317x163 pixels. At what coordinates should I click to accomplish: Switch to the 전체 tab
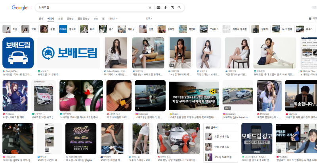[x=41, y=19]
